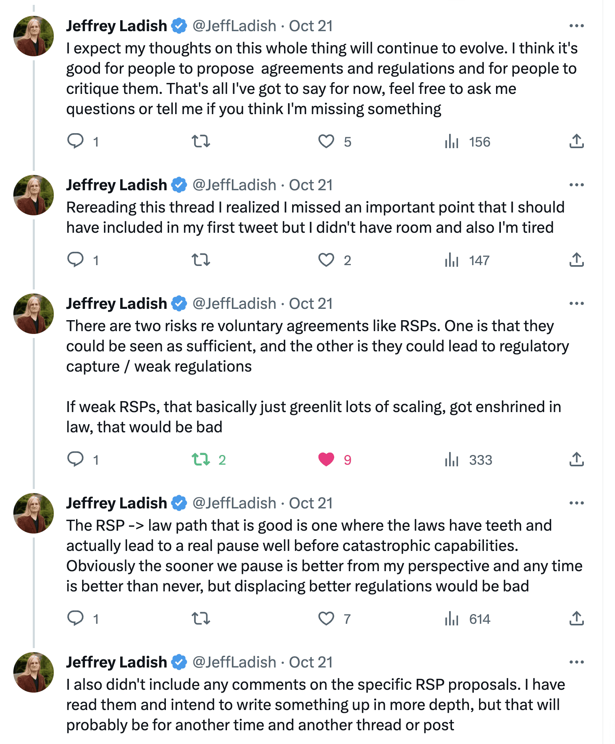This screenshot has height=744, width=615.
Task: Open more options on last tweet
Action: pos(577,662)
